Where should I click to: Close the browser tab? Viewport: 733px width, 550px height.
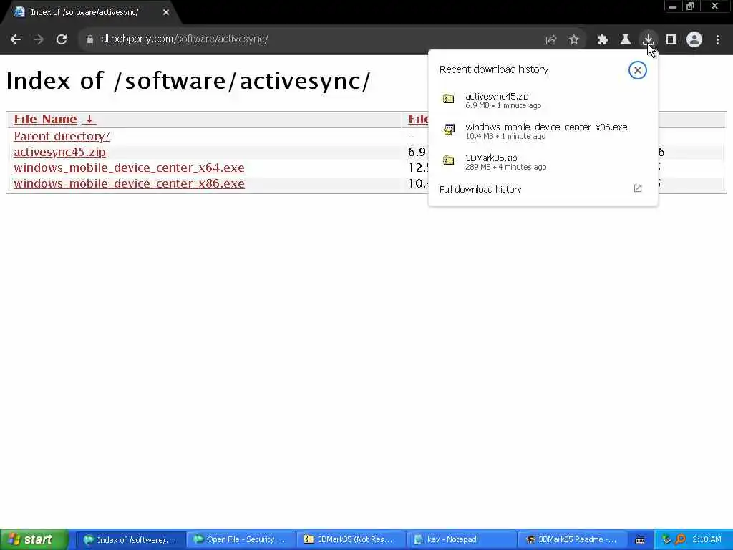[x=166, y=13]
